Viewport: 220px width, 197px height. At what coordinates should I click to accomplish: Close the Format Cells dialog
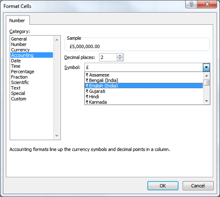207,4
